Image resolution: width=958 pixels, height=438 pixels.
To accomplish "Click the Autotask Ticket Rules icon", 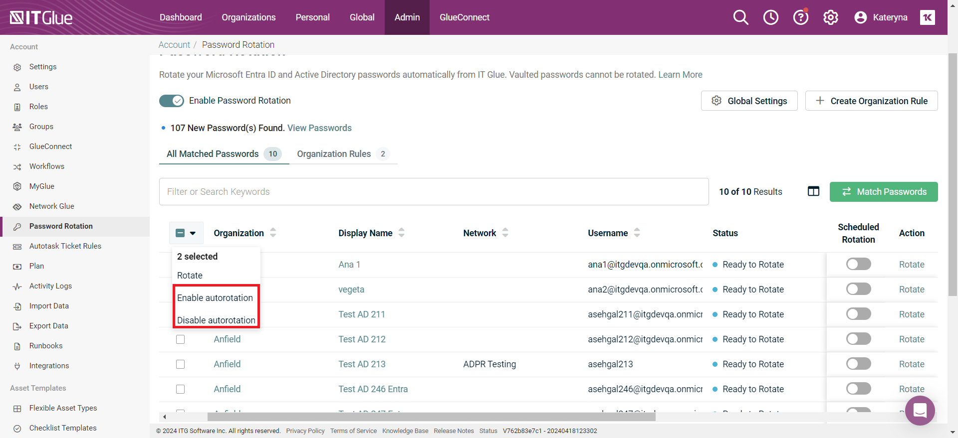I will click(17, 246).
